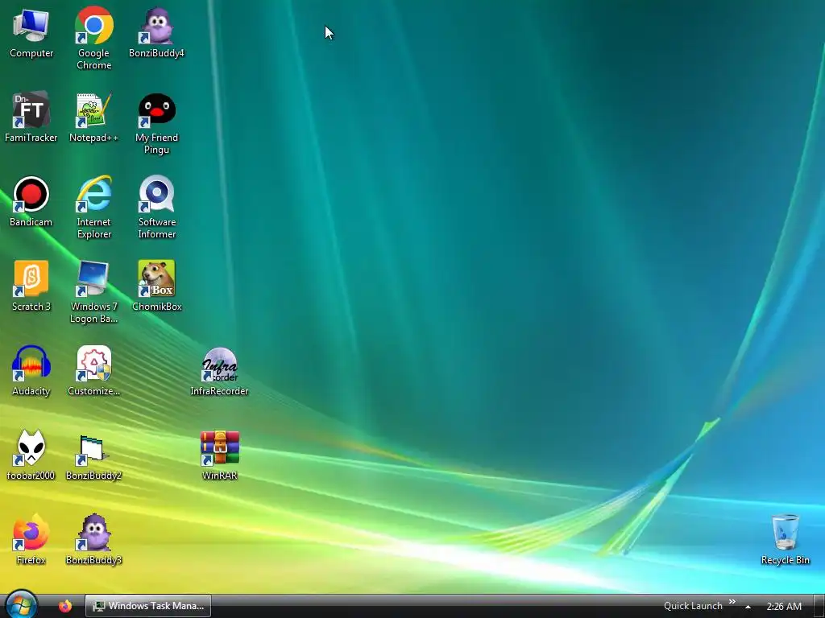Select the Google Chrome shortcut
Viewport: 825px width, 618px height.
[x=93, y=39]
